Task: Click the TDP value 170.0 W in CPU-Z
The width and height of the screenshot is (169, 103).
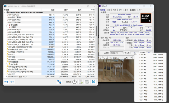Action: point(135,17)
